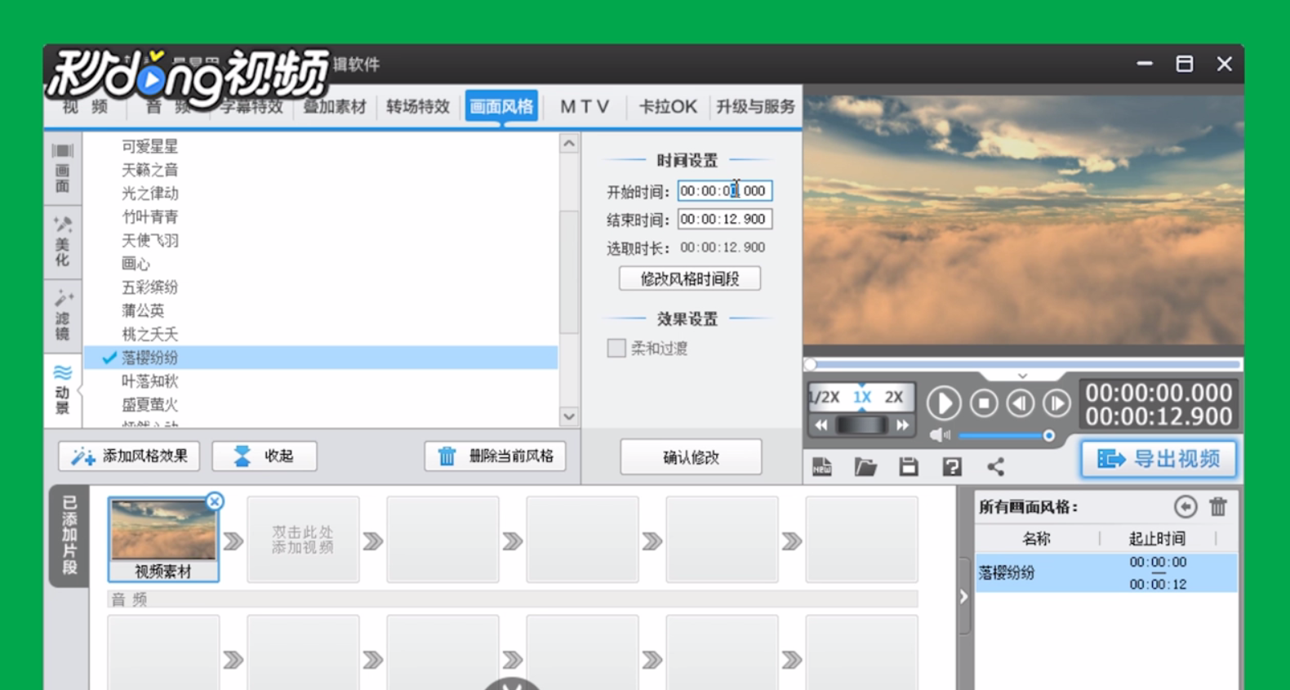Open the 画面 side panel
Viewport: 1290px width, 690px height.
63,168
